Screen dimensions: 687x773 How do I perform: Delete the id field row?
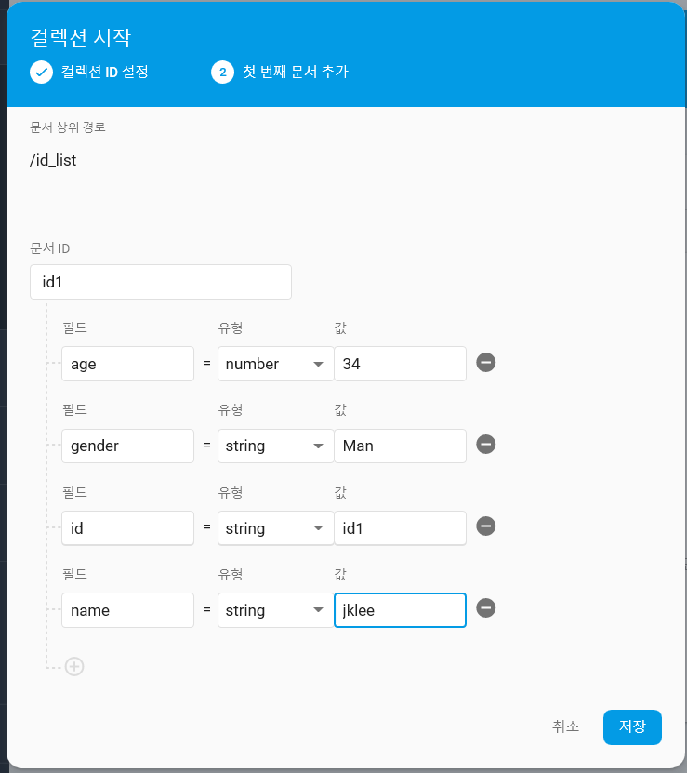point(485,526)
